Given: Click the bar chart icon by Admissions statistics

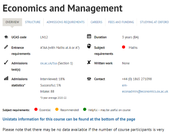Looking at the screenshot, I should point(6,79).
